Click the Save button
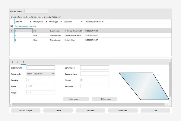This screenshot has width=181, height=121. 155,110
